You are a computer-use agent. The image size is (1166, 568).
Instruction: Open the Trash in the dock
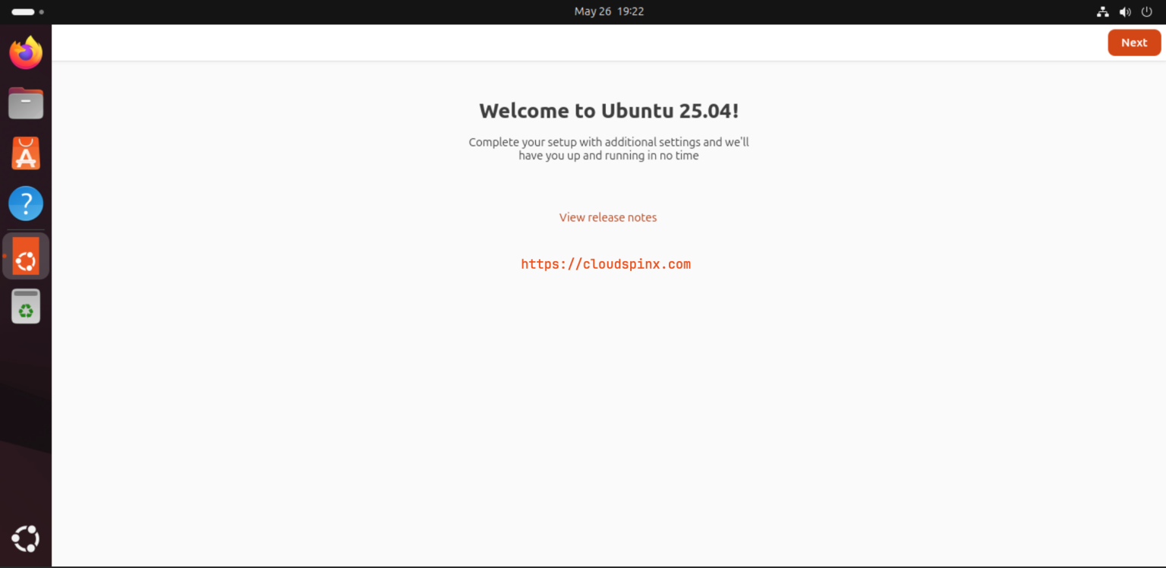[x=26, y=306]
